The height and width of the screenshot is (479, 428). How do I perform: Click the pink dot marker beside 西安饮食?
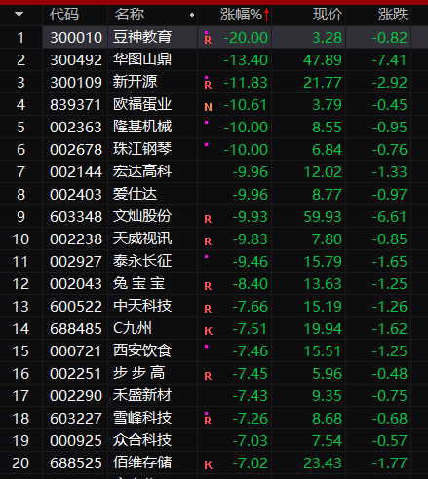point(206,347)
